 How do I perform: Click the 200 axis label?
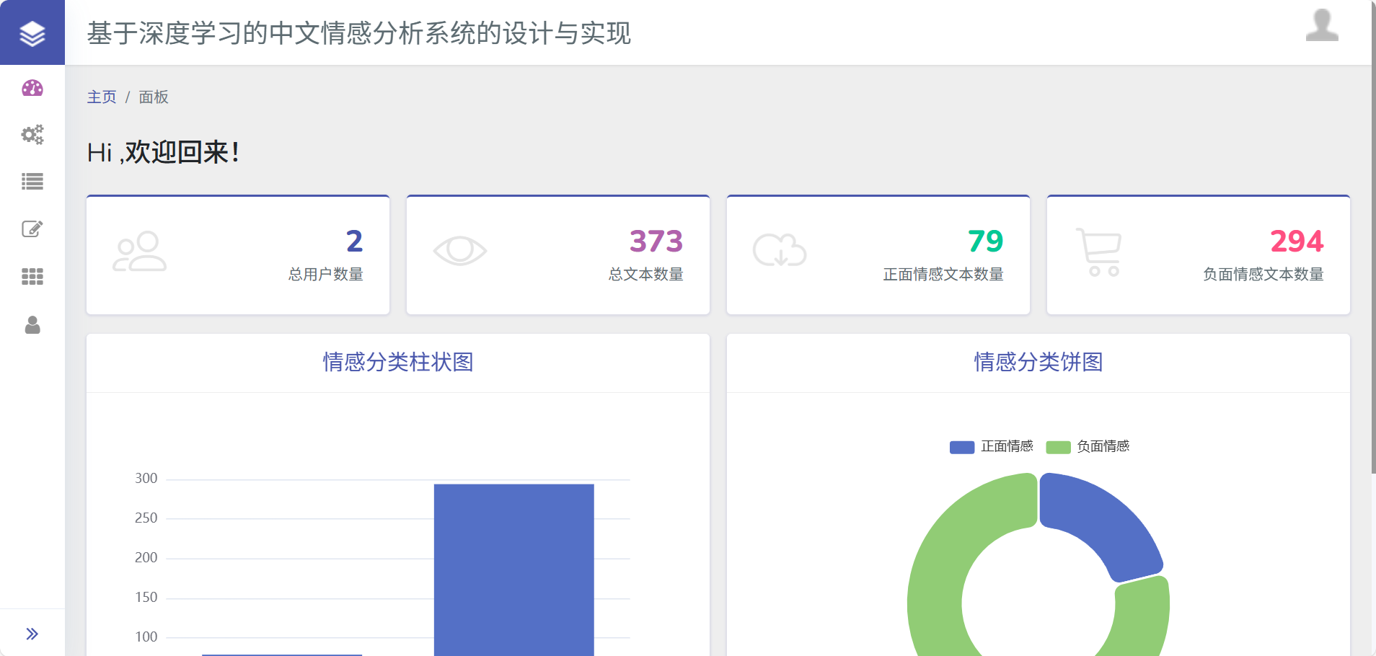[146, 558]
